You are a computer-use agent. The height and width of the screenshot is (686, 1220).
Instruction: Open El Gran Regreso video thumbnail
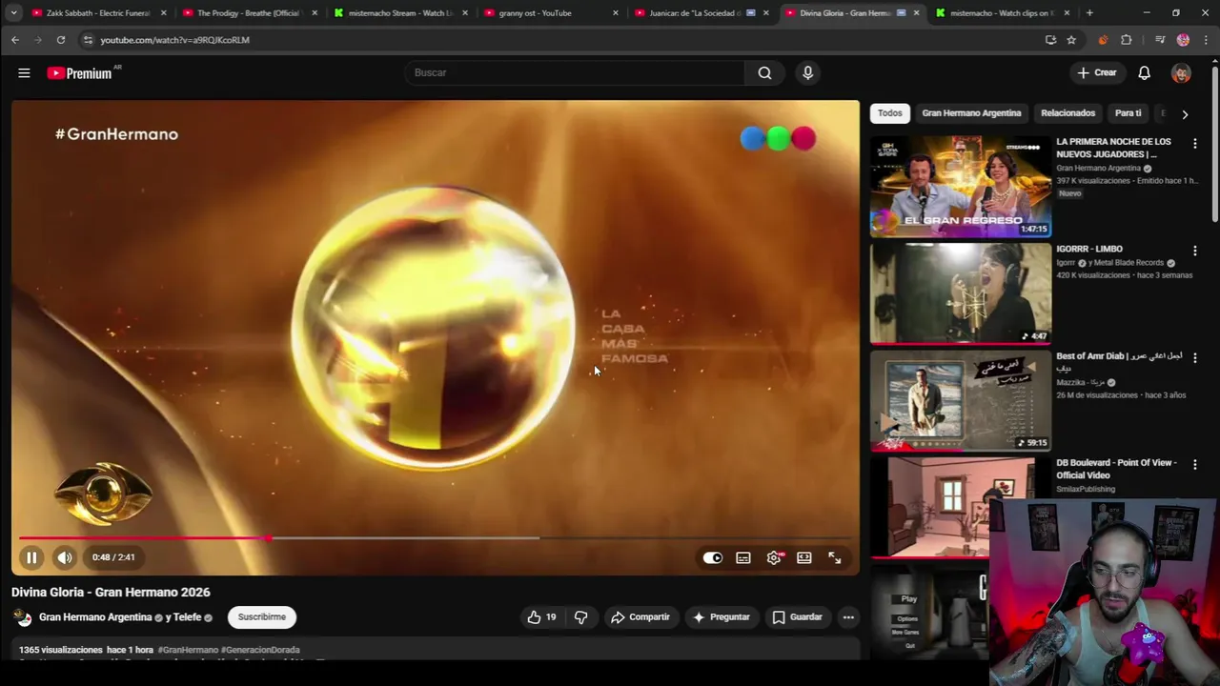coord(961,186)
